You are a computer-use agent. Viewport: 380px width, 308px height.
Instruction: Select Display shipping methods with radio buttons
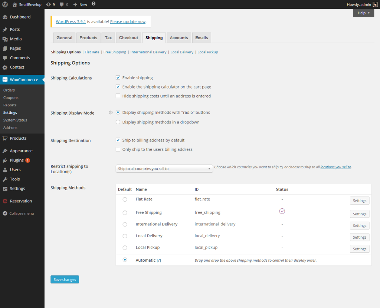point(118,112)
